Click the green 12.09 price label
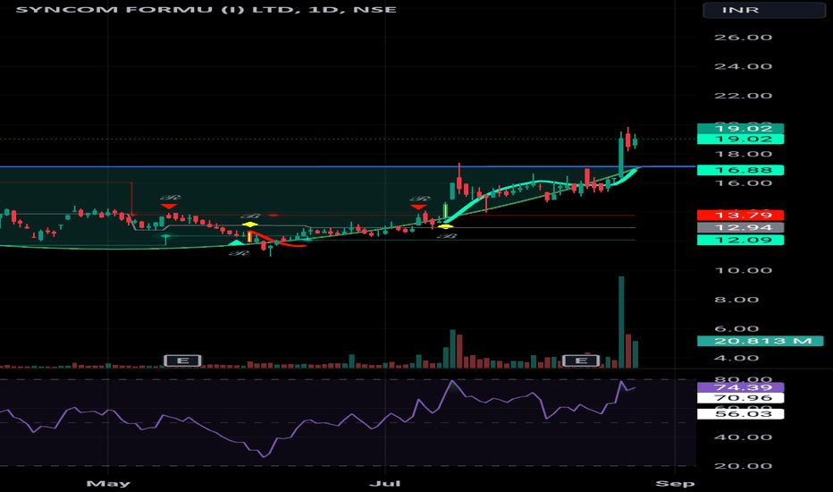The image size is (833, 492). point(741,240)
